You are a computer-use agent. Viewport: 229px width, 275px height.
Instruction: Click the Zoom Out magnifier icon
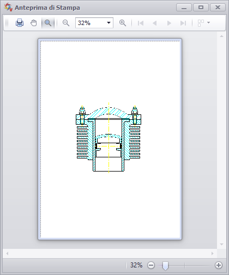click(x=66, y=23)
